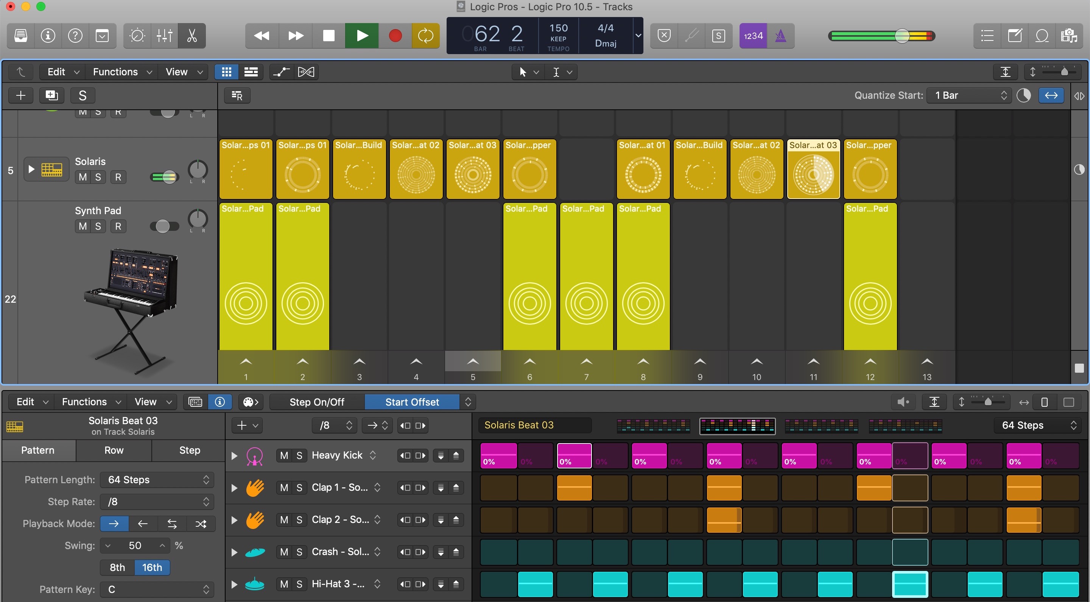Enable the metronome
This screenshot has width=1090, height=602.
tap(781, 36)
